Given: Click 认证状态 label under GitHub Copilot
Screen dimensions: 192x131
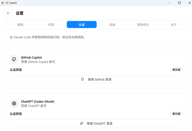Looking at the screenshot, I should tap(16, 70).
